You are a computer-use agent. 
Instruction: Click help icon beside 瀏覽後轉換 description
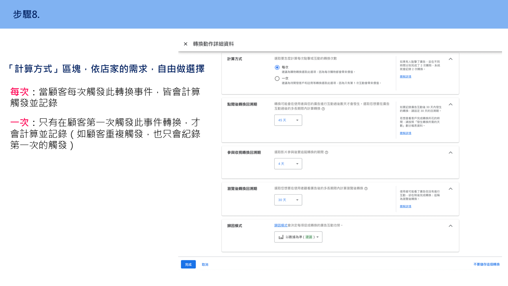pos(366,188)
